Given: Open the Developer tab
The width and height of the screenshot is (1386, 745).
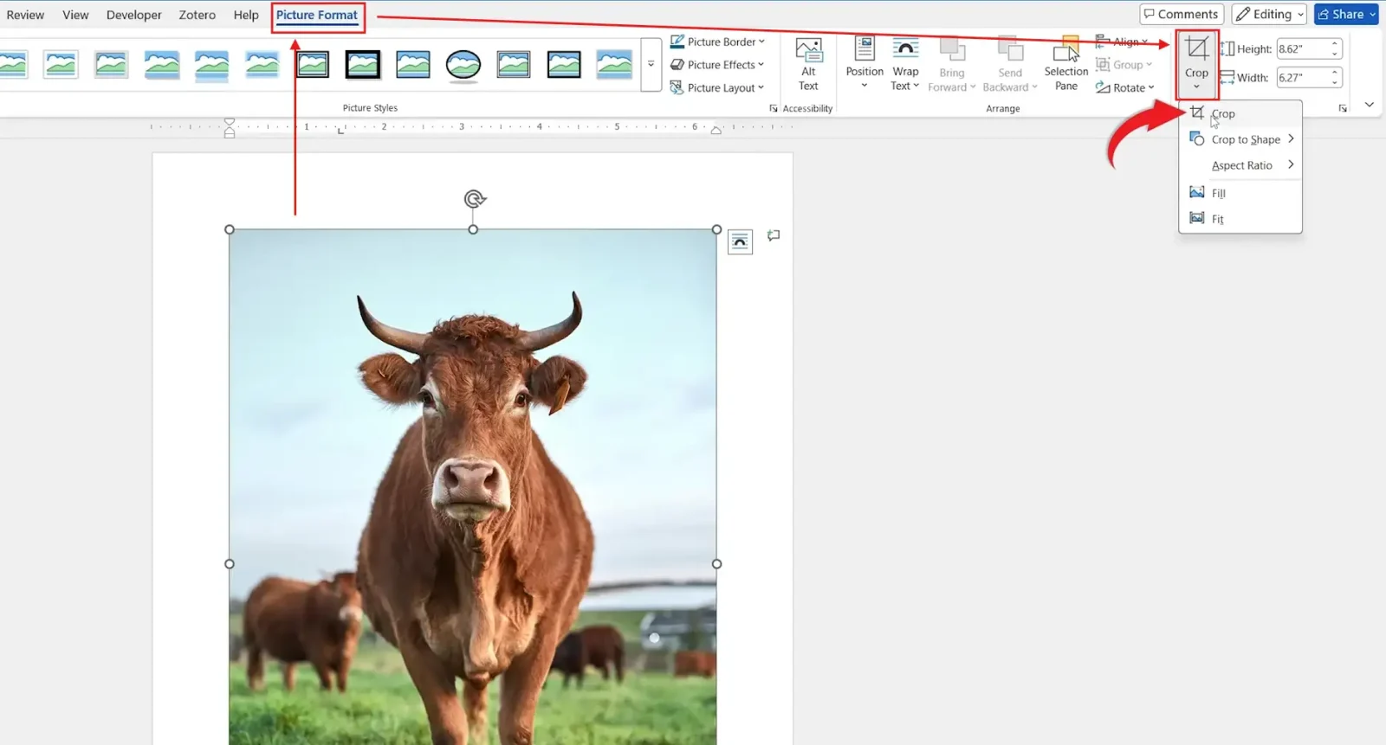Looking at the screenshot, I should (x=134, y=15).
